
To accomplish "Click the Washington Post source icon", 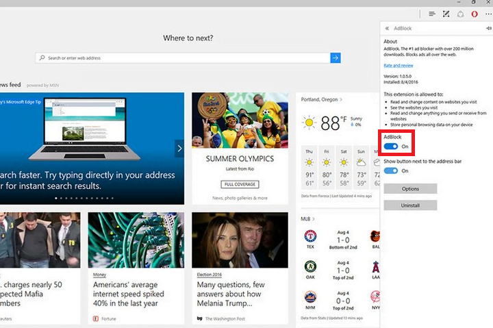I will point(200,318).
